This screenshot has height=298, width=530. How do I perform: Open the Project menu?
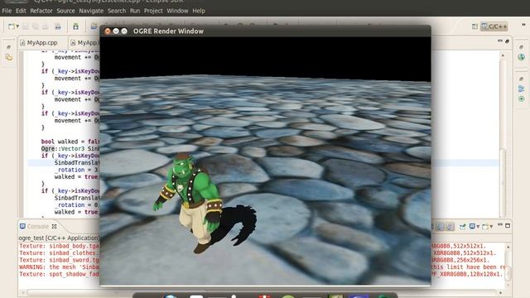[153, 11]
